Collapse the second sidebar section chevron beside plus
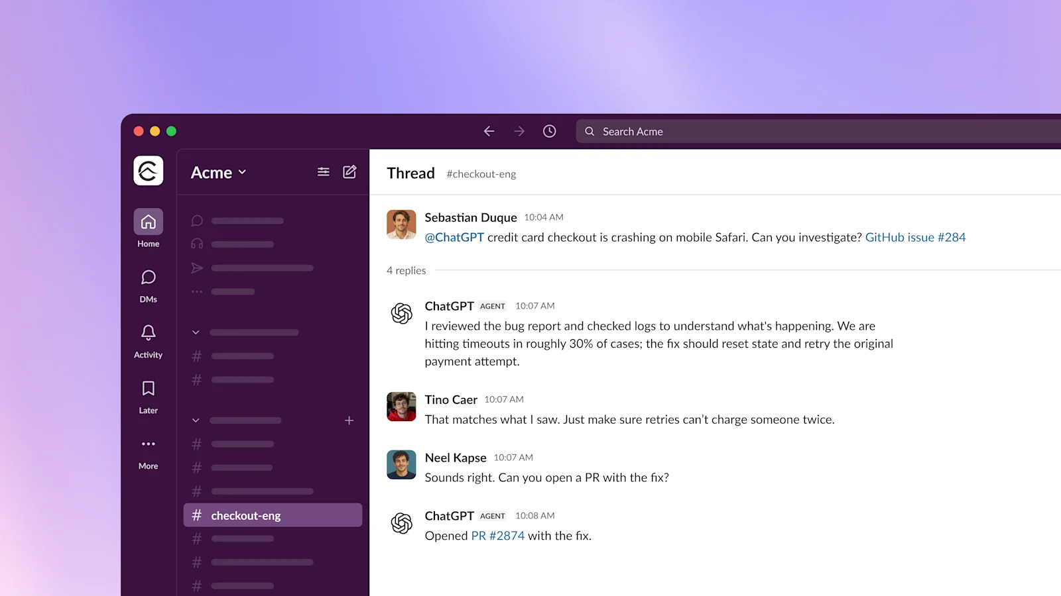 [196, 421]
